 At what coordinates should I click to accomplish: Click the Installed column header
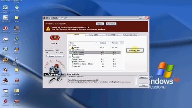point(103,43)
